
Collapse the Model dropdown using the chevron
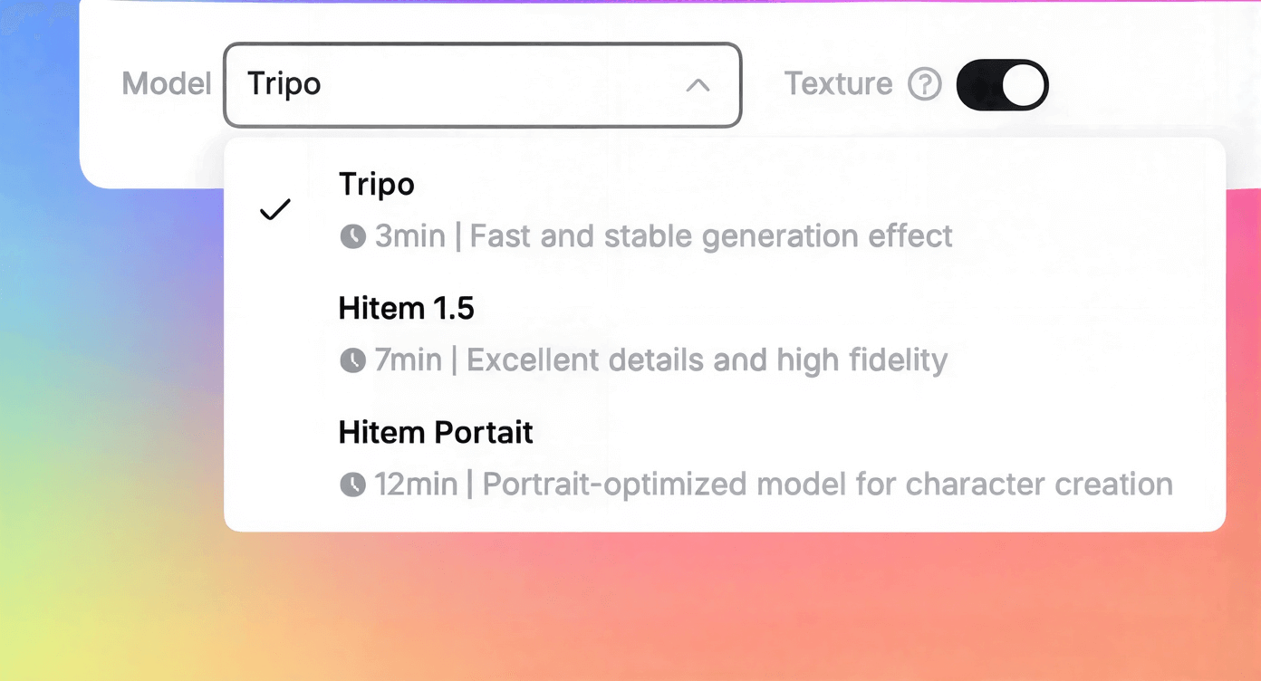(698, 85)
